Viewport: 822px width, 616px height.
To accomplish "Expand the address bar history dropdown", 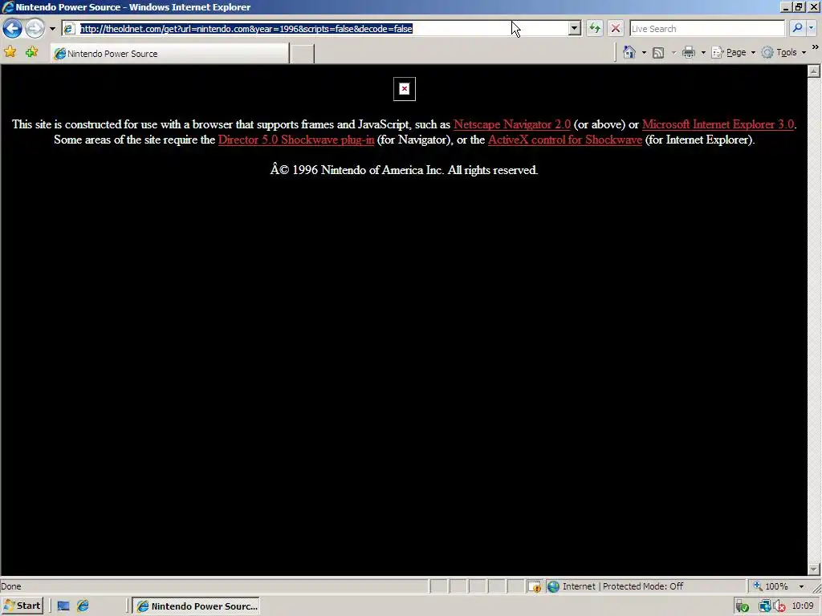I will point(575,28).
